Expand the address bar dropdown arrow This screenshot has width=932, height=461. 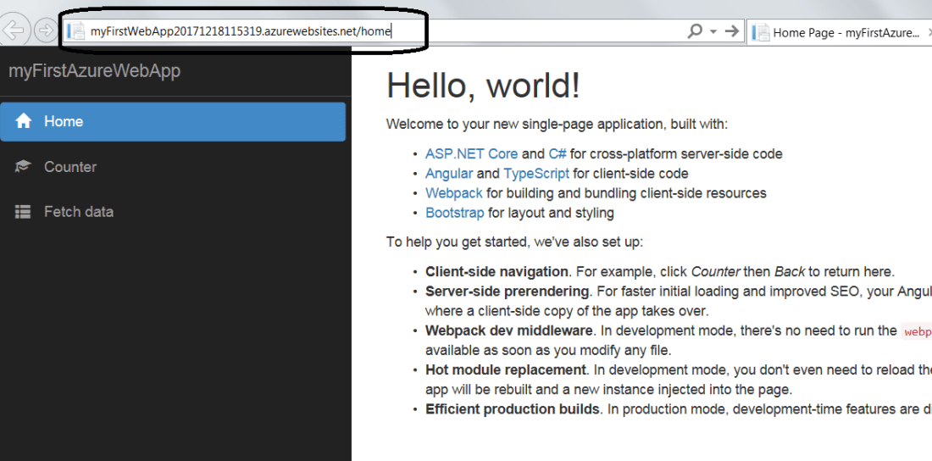point(713,31)
